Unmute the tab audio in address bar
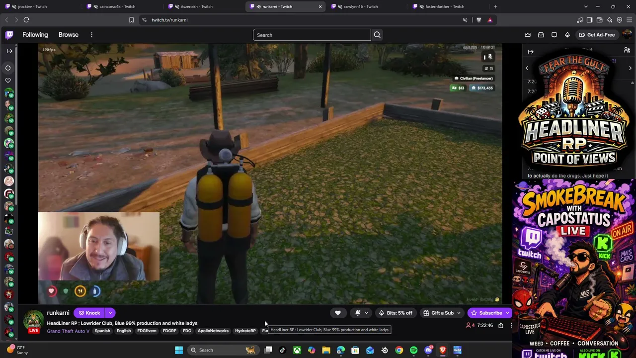This screenshot has width=636, height=358. (x=465, y=20)
